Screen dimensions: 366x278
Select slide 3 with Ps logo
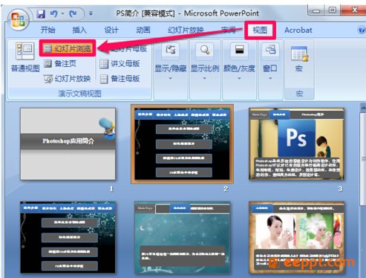coord(296,143)
